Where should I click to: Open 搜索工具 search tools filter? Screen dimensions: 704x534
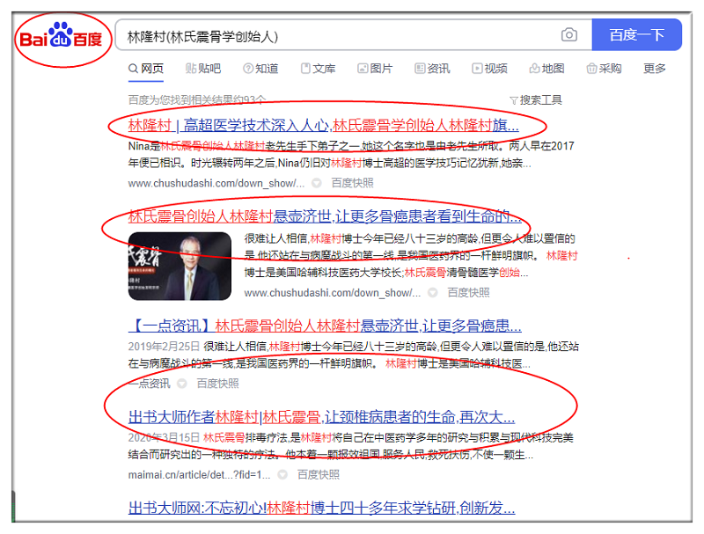536,100
